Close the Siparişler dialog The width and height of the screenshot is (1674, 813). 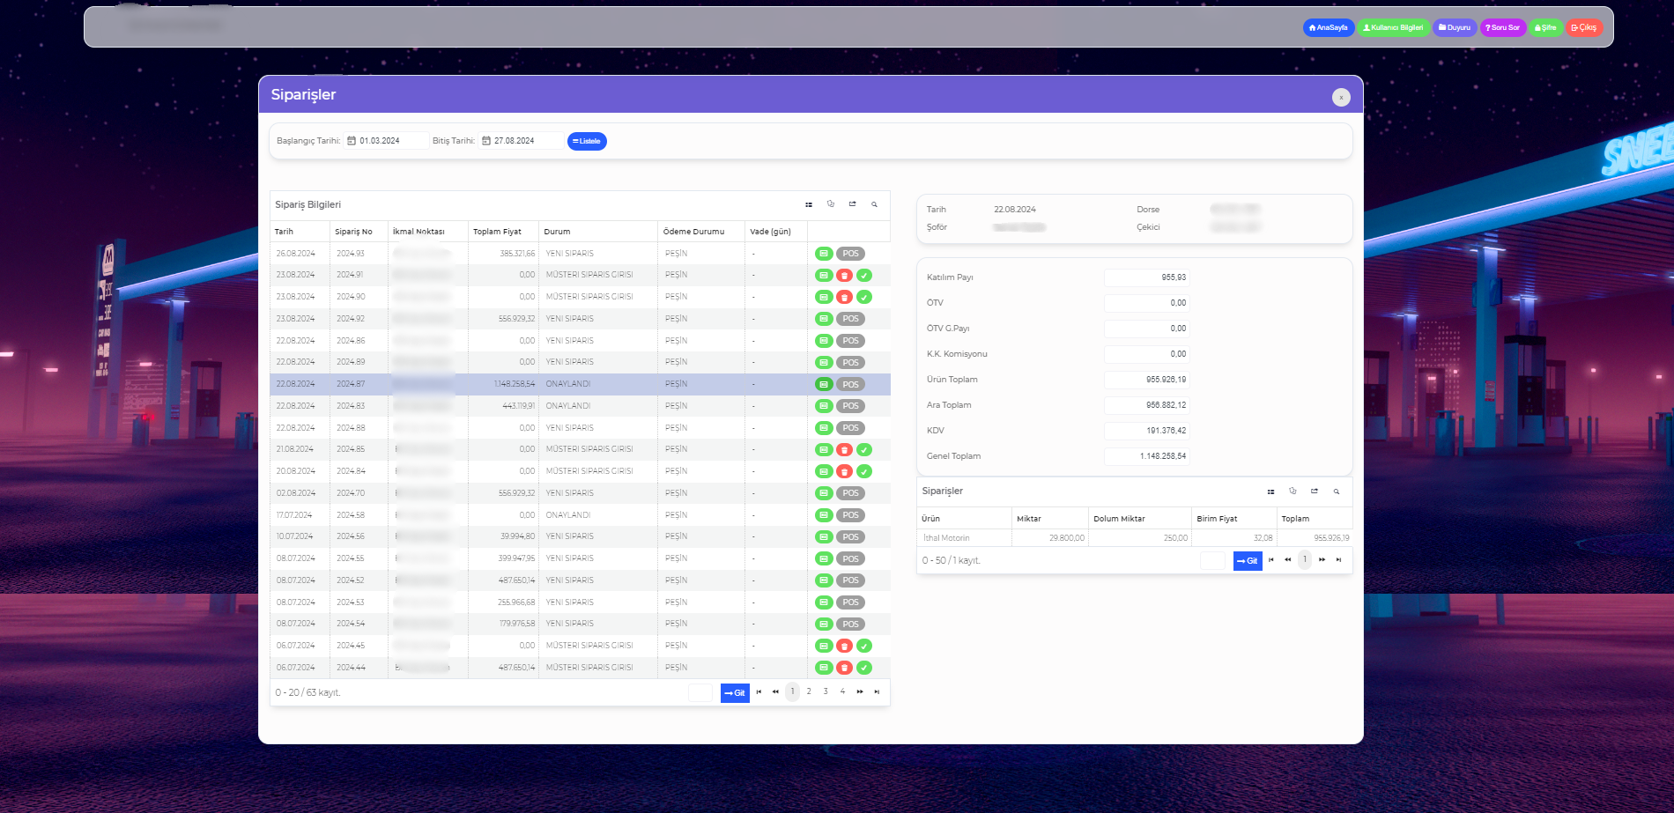tap(1341, 98)
